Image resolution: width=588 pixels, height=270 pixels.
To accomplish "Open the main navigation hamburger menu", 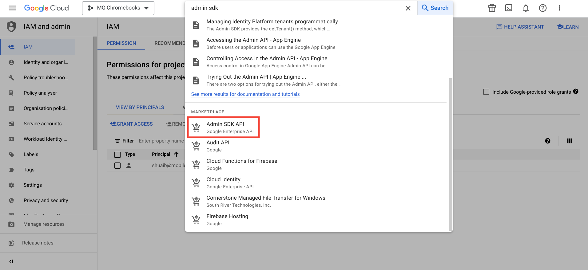I will [x=12, y=8].
